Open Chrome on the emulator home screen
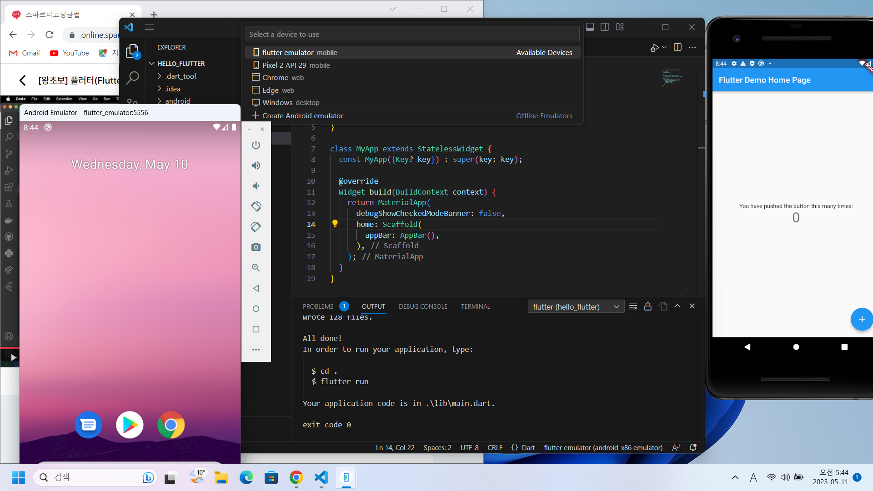This screenshot has height=491, width=873. [171, 425]
